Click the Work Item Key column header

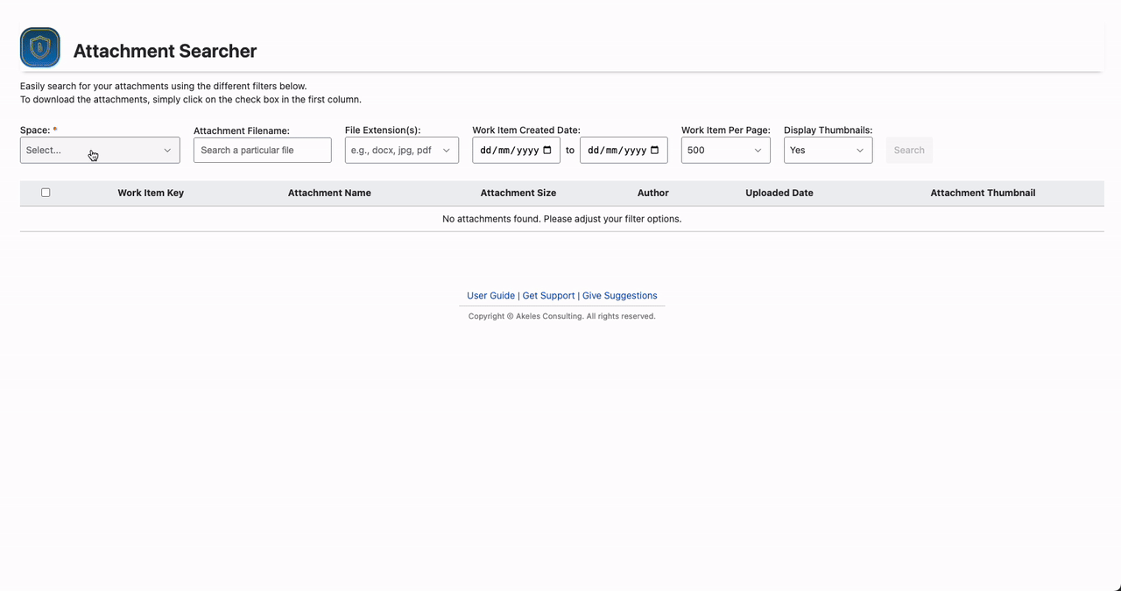coord(151,193)
